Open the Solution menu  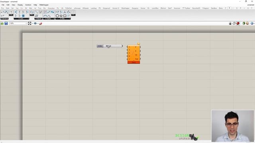click(x=28, y=5)
